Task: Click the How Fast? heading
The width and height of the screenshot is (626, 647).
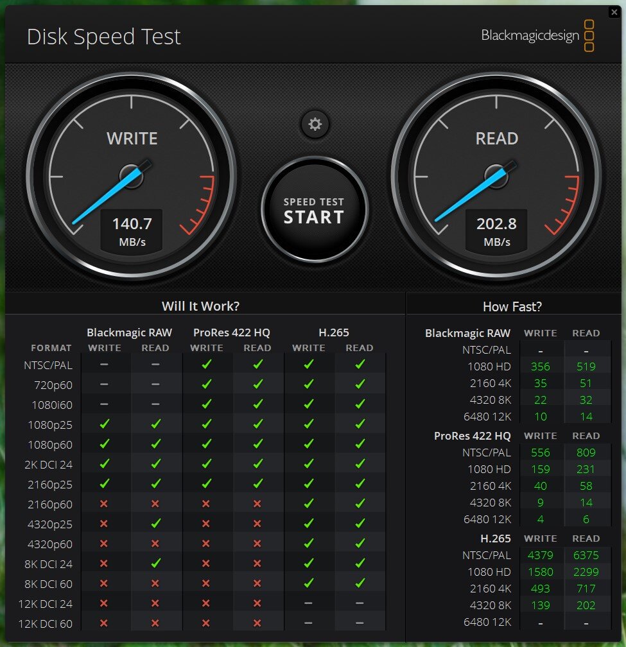Action: 512,307
